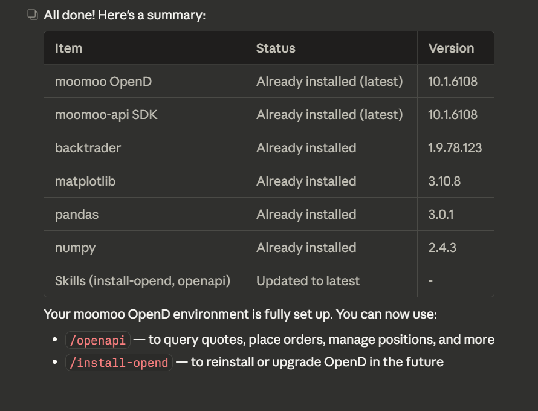Click numpy version 2.4.3

pyautogui.click(x=442, y=247)
